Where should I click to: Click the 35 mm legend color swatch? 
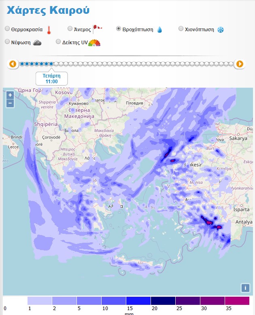(x=237, y=301)
